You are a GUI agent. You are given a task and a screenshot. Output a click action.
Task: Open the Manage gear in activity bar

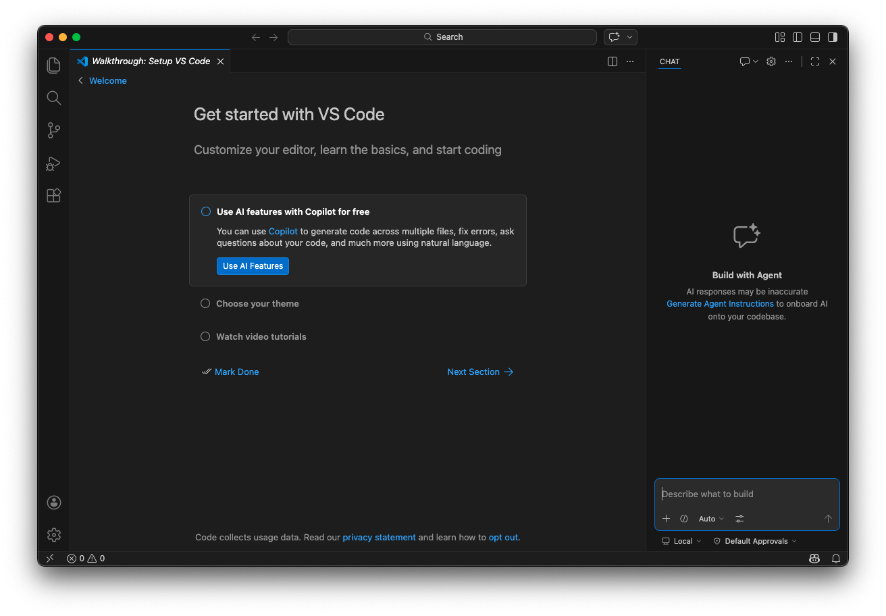point(54,535)
